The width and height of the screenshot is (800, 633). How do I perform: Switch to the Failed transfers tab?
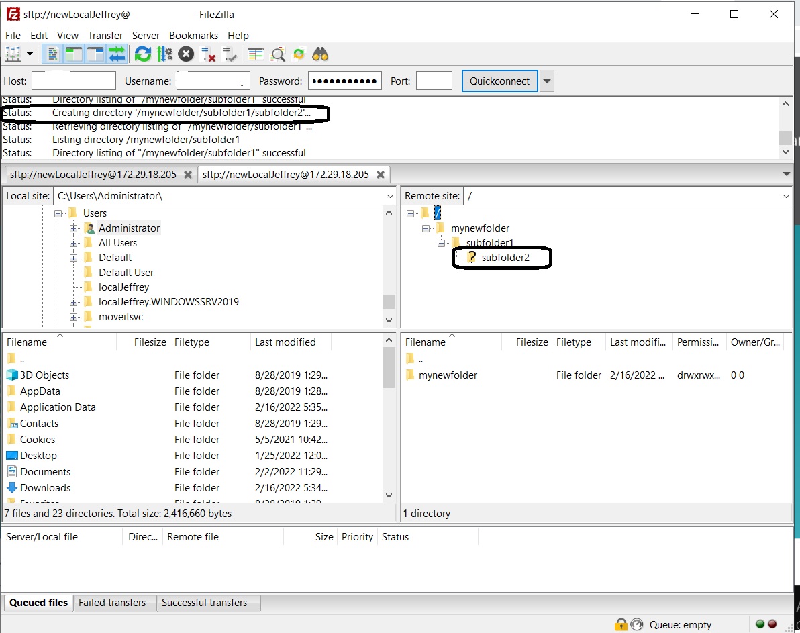point(114,603)
